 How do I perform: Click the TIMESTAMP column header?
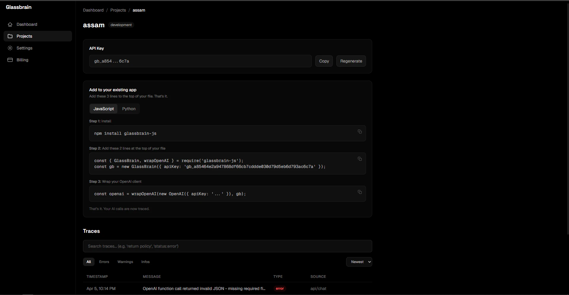click(97, 277)
